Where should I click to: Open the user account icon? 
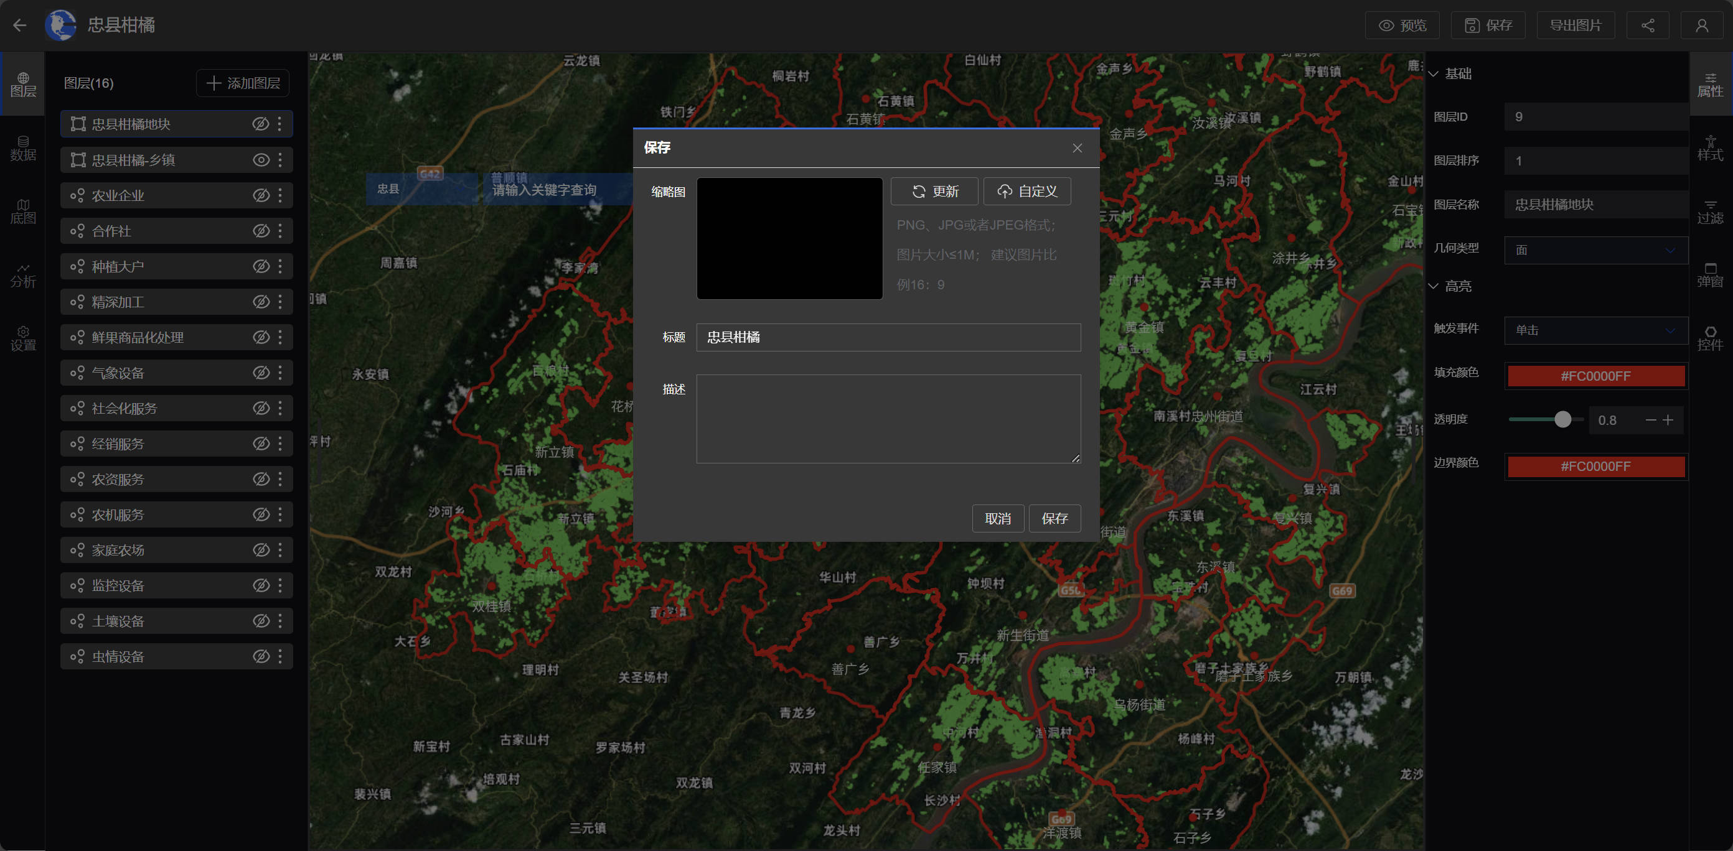pos(1701,26)
